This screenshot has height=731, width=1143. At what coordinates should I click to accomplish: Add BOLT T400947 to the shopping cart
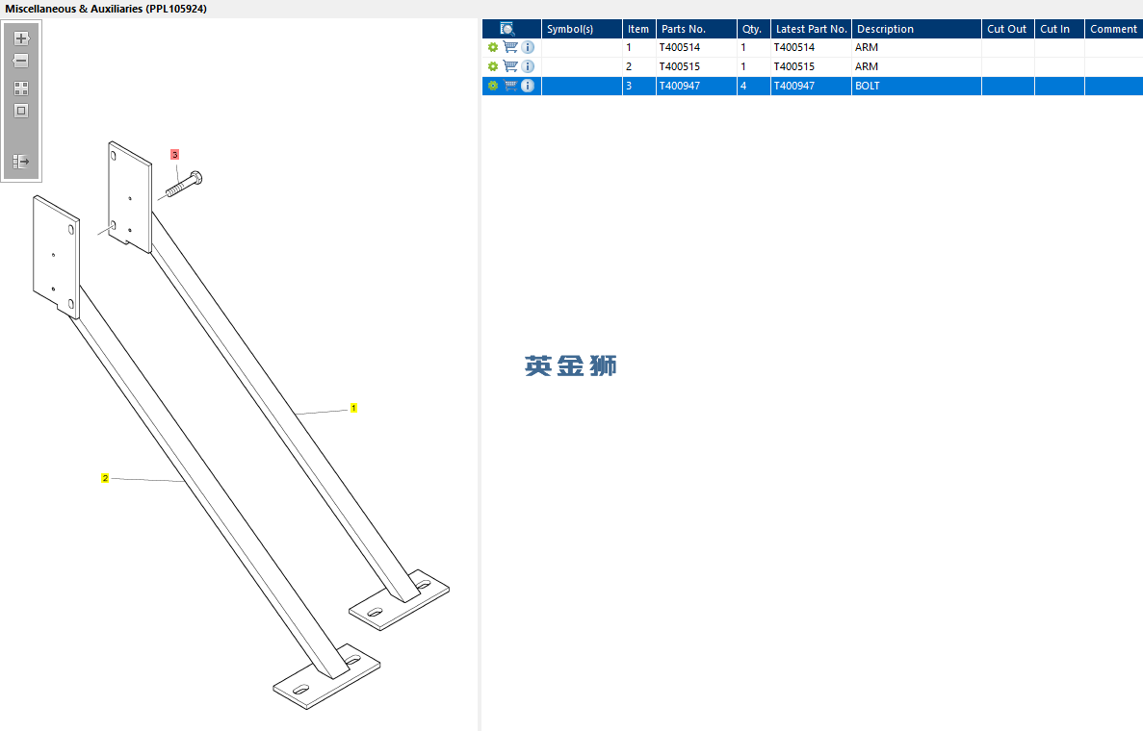pos(510,86)
